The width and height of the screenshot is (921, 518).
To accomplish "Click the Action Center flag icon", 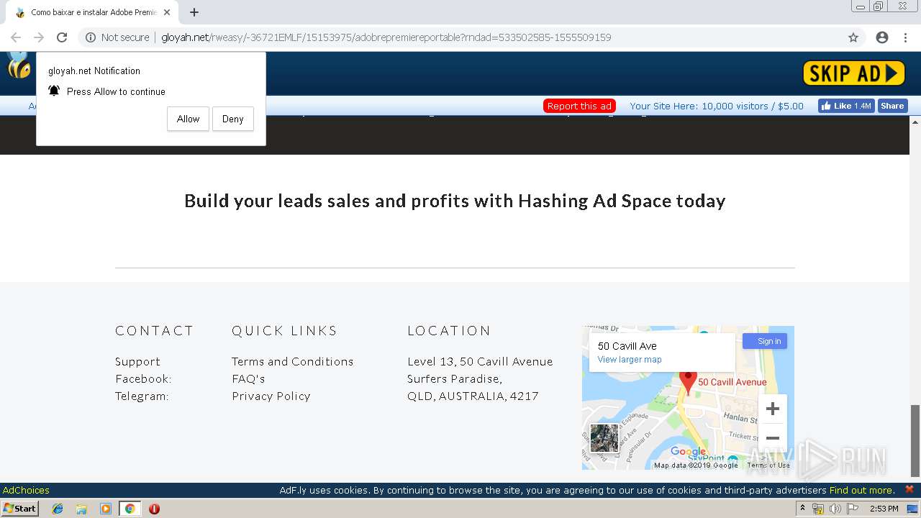I will coord(851,509).
